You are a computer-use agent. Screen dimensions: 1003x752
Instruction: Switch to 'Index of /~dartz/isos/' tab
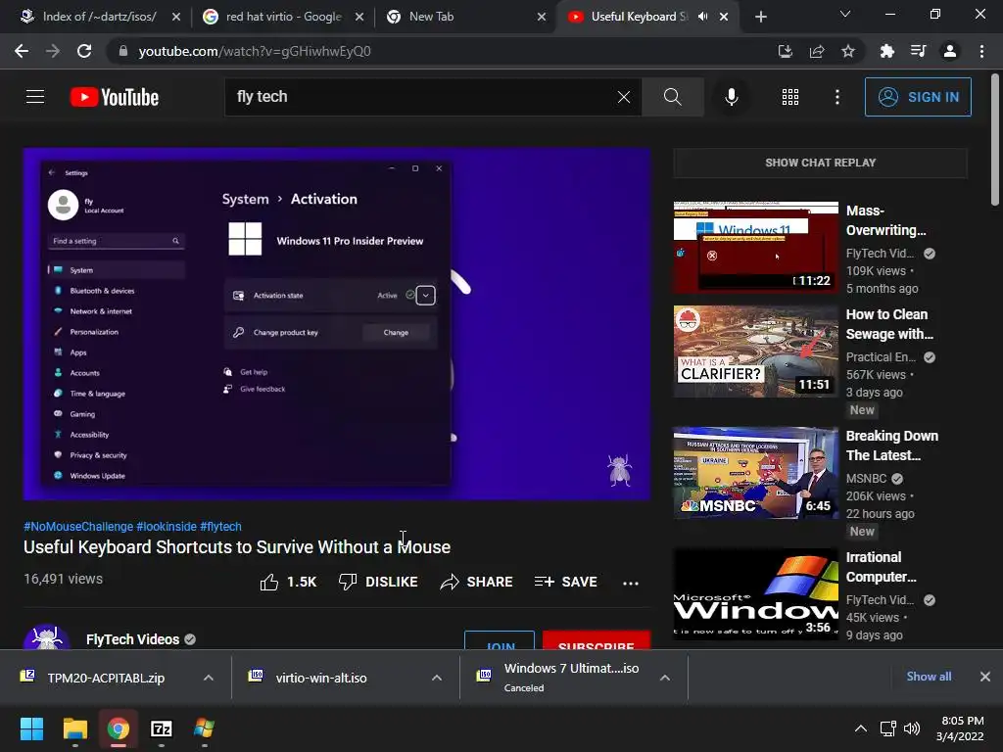pyautogui.click(x=99, y=17)
